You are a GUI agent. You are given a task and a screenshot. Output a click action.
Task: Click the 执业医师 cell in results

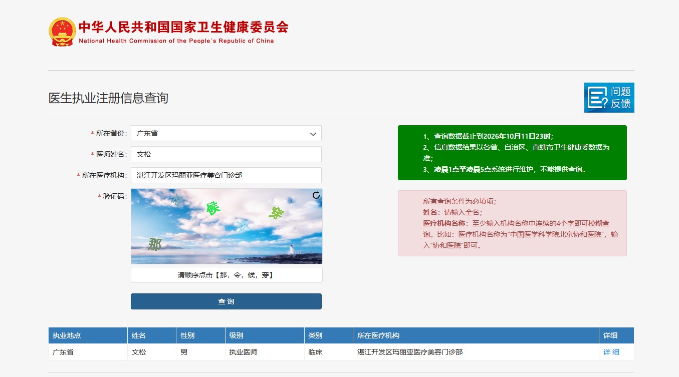point(265,352)
